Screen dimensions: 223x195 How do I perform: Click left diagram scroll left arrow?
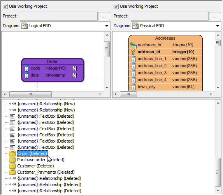point(5,94)
